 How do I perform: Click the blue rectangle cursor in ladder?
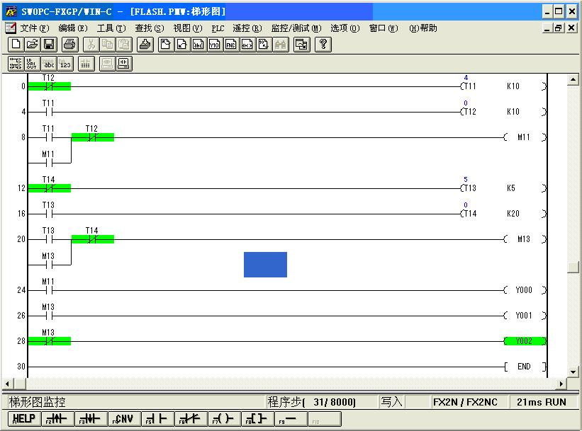tap(265, 265)
